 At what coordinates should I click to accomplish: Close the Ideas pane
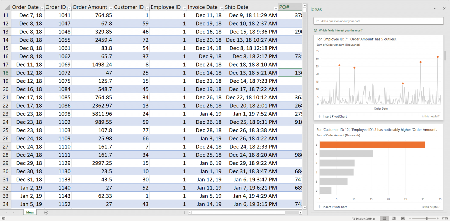pos(444,8)
